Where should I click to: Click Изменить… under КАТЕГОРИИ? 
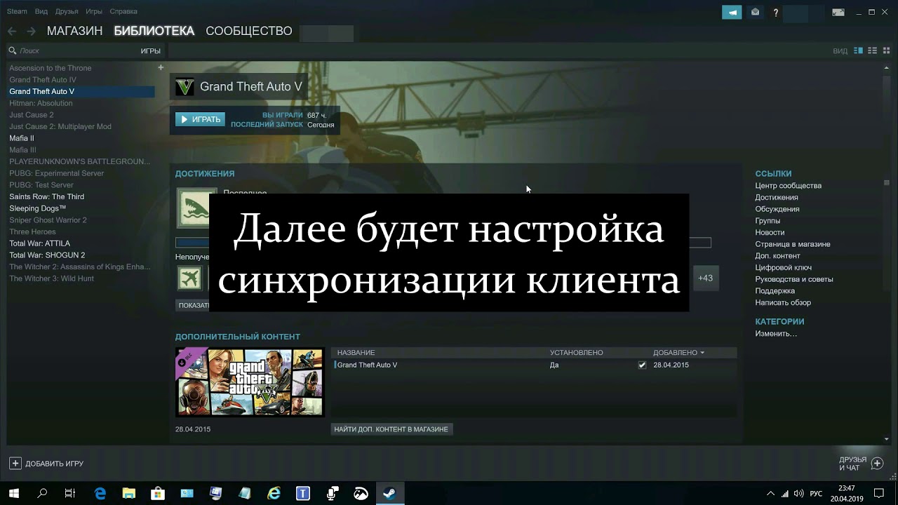[x=776, y=334]
